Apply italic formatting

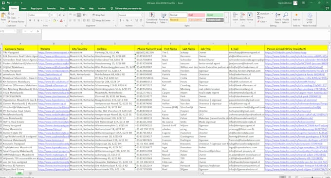(34, 20)
